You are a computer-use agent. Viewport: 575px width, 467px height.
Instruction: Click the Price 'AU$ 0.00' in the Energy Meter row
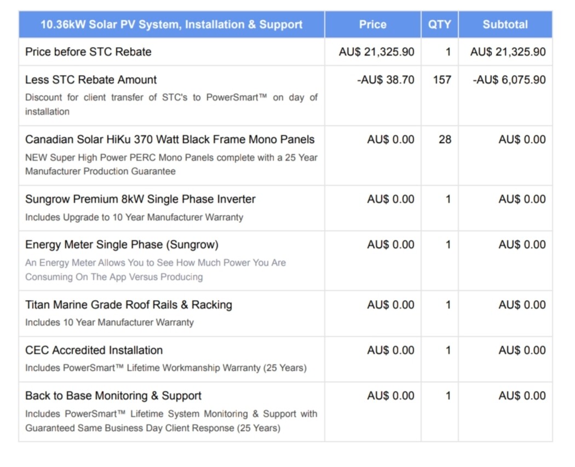pos(390,245)
